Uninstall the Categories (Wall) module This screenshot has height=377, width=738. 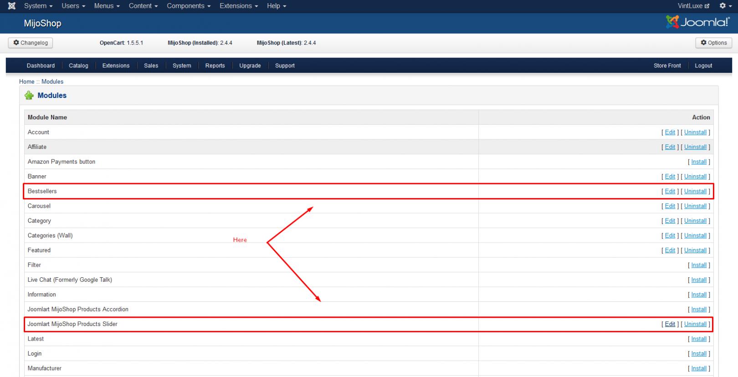click(x=695, y=235)
